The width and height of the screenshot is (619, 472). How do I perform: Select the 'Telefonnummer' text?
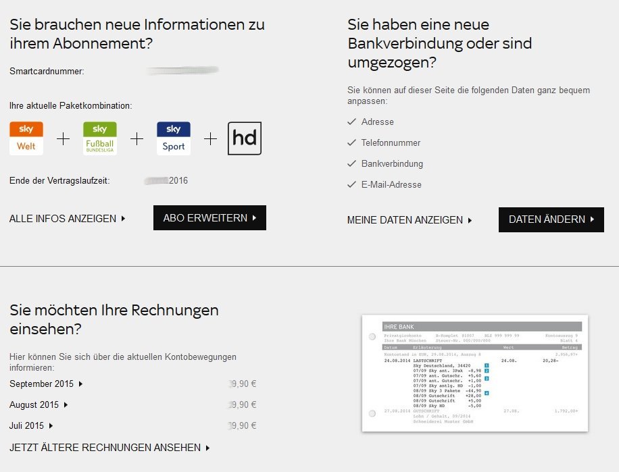[391, 142]
